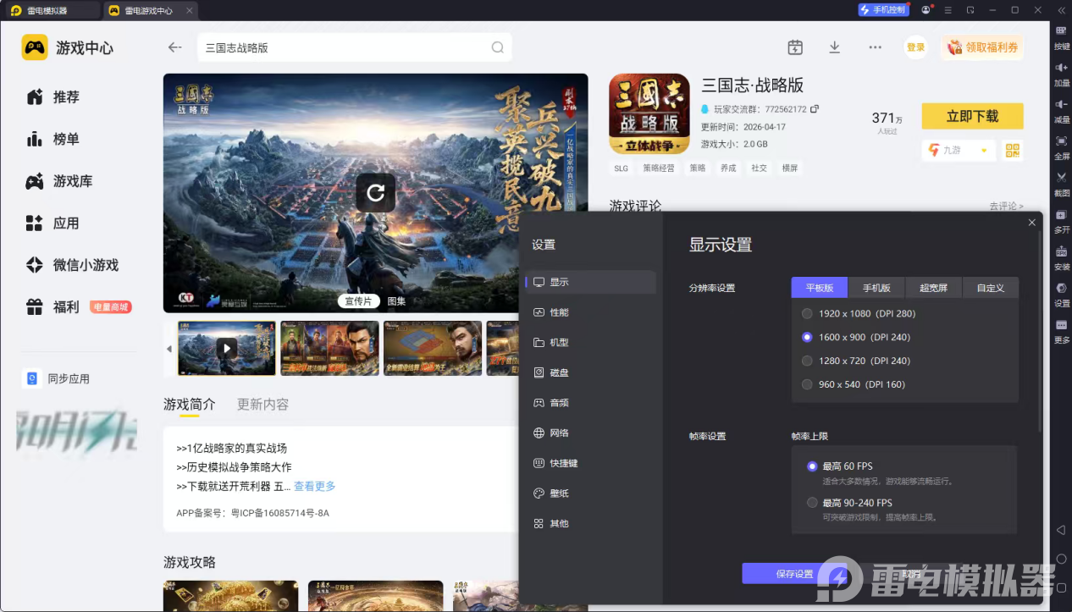The height and width of the screenshot is (612, 1072).
Task: Open the 磁盘 settings category
Action: click(x=590, y=372)
